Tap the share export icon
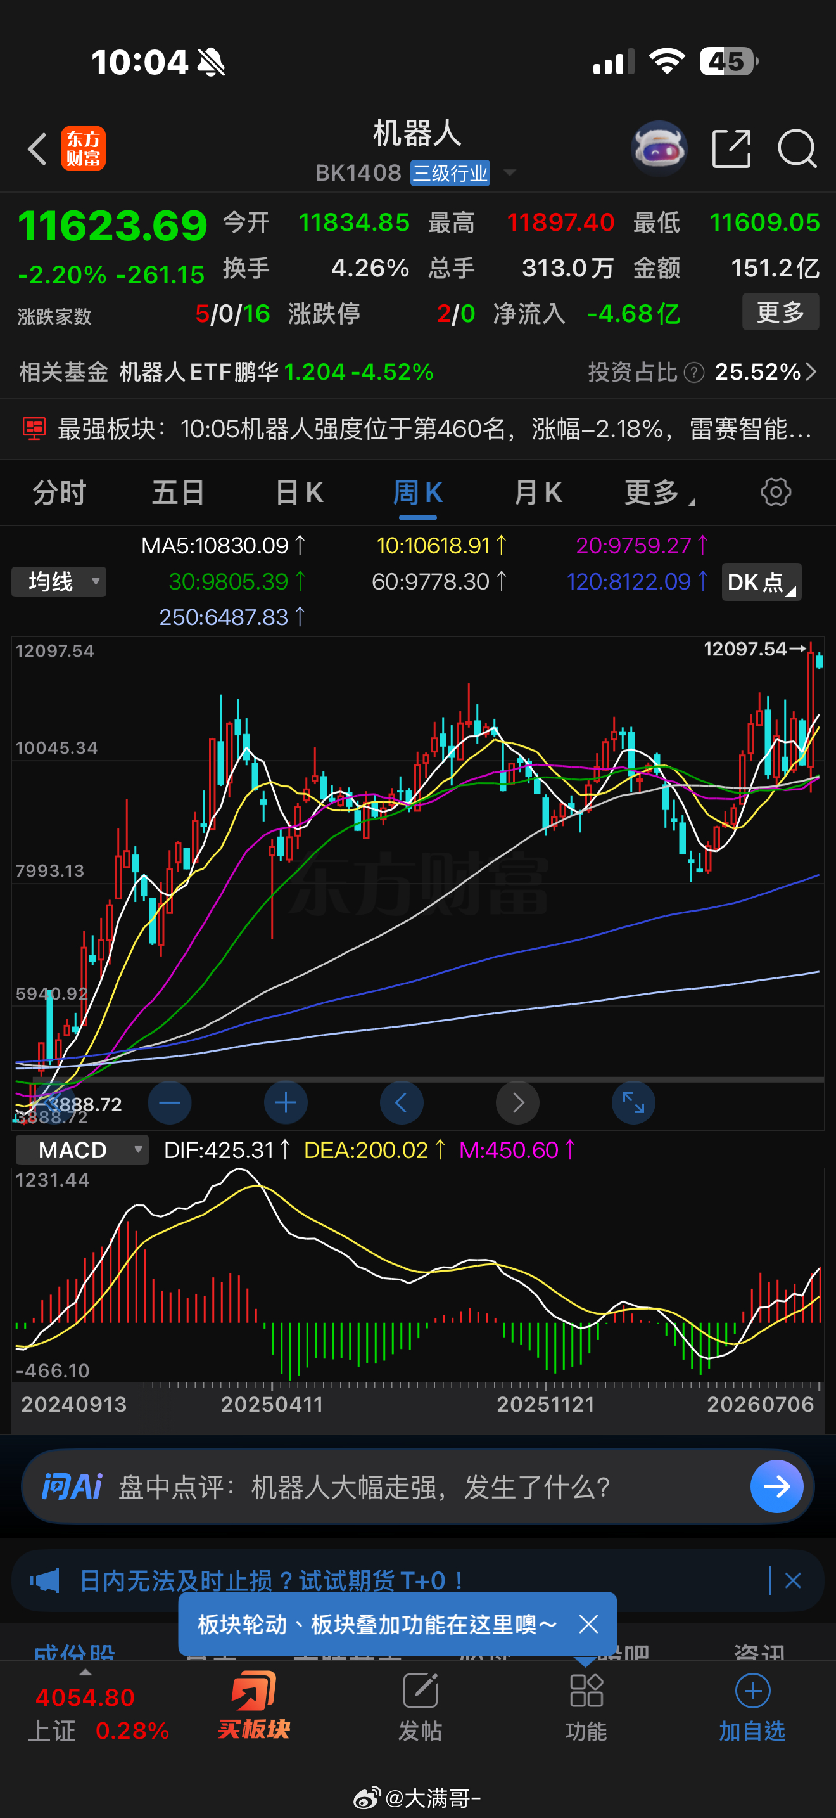Screen dimensions: 836x1818 pos(731,148)
